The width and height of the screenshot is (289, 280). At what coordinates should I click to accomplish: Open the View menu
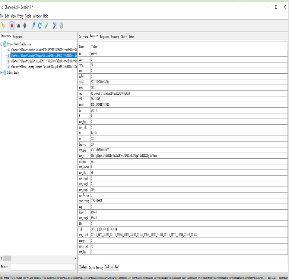(13, 16)
